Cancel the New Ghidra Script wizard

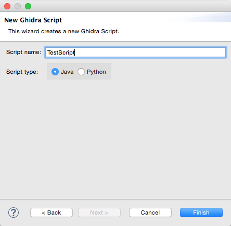[x=150, y=212]
